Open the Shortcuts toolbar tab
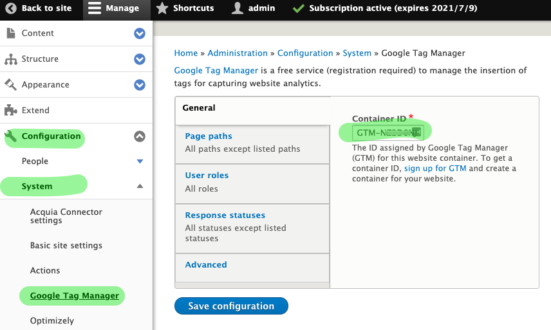The height and width of the screenshot is (330, 551). (x=185, y=8)
